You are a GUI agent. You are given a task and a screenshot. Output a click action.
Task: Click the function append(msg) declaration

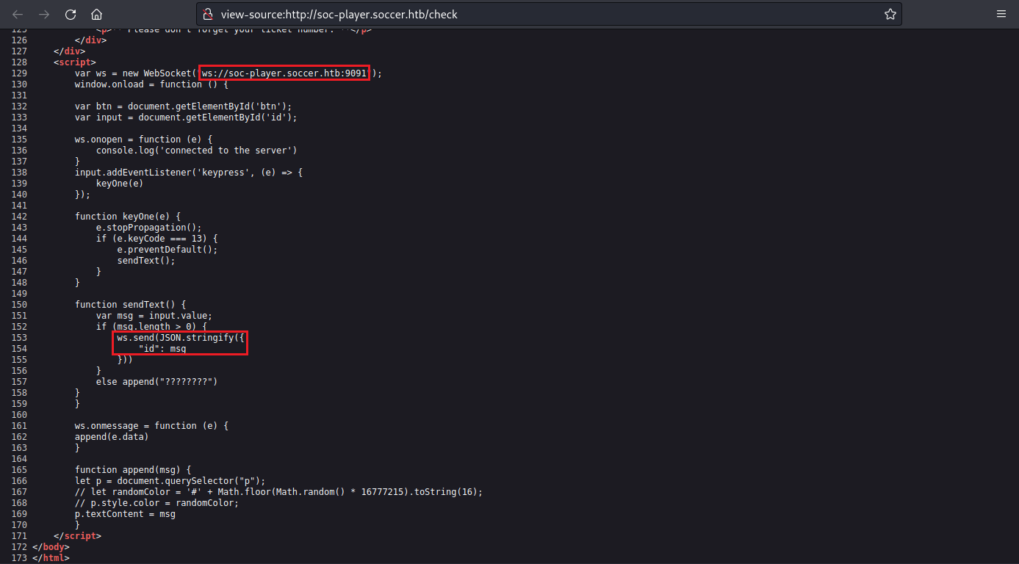coord(133,470)
